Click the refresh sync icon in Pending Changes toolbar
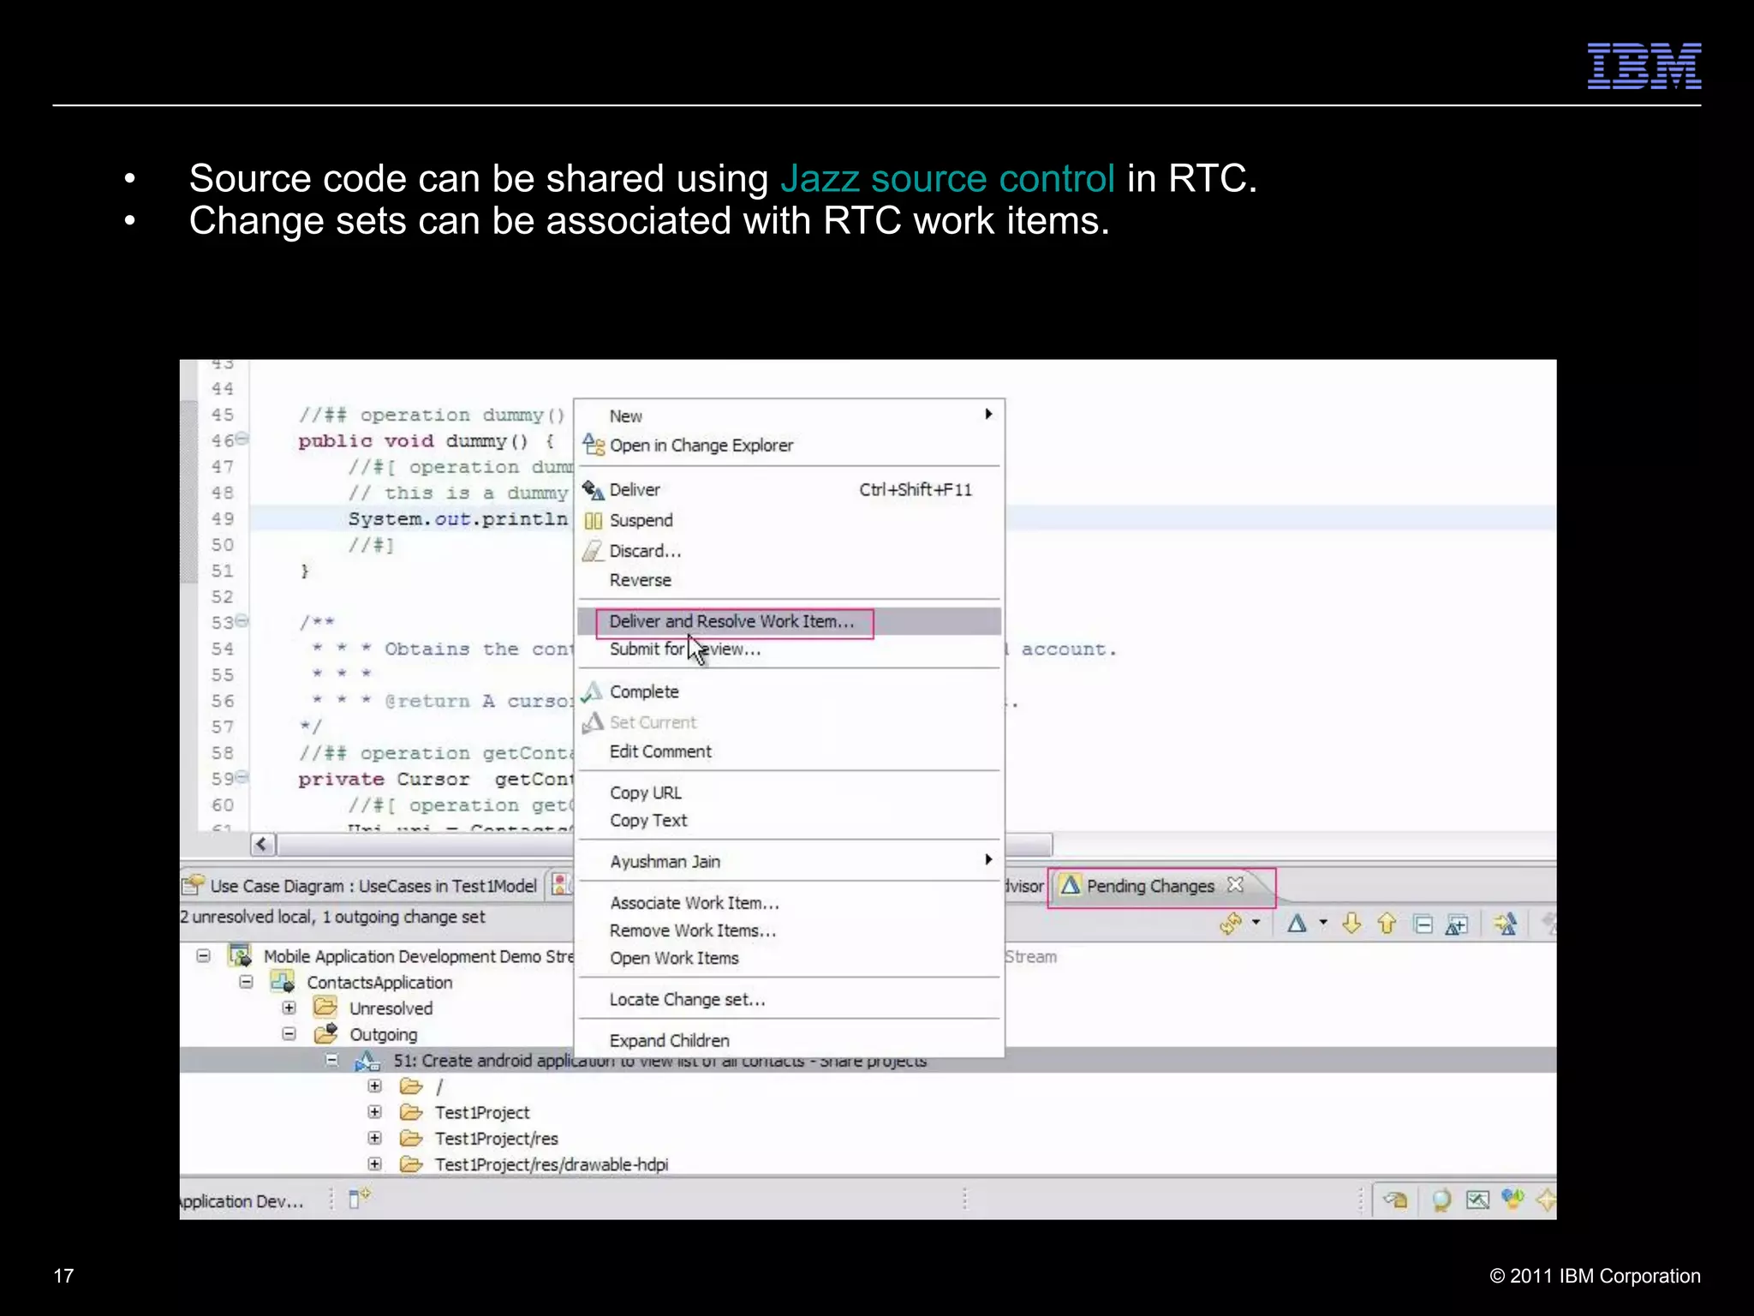Screen dimensions: 1754x1316 click(1232, 924)
